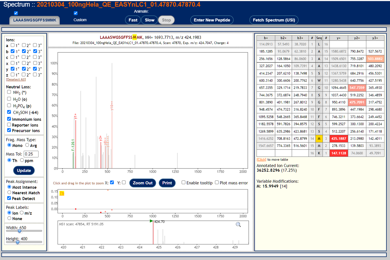Uncheck b ion 2+ checkbox

[24, 51]
